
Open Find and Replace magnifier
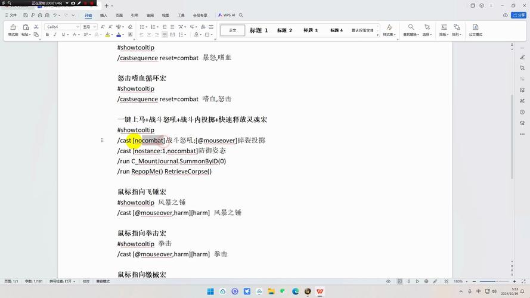[x=411, y=27]
